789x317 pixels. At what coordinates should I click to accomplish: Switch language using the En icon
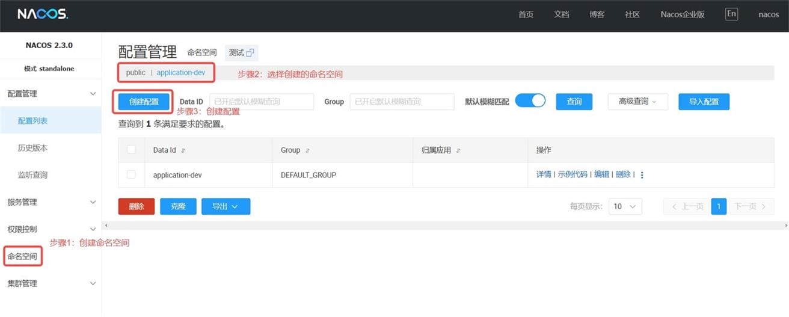click(x=731, y=14)
